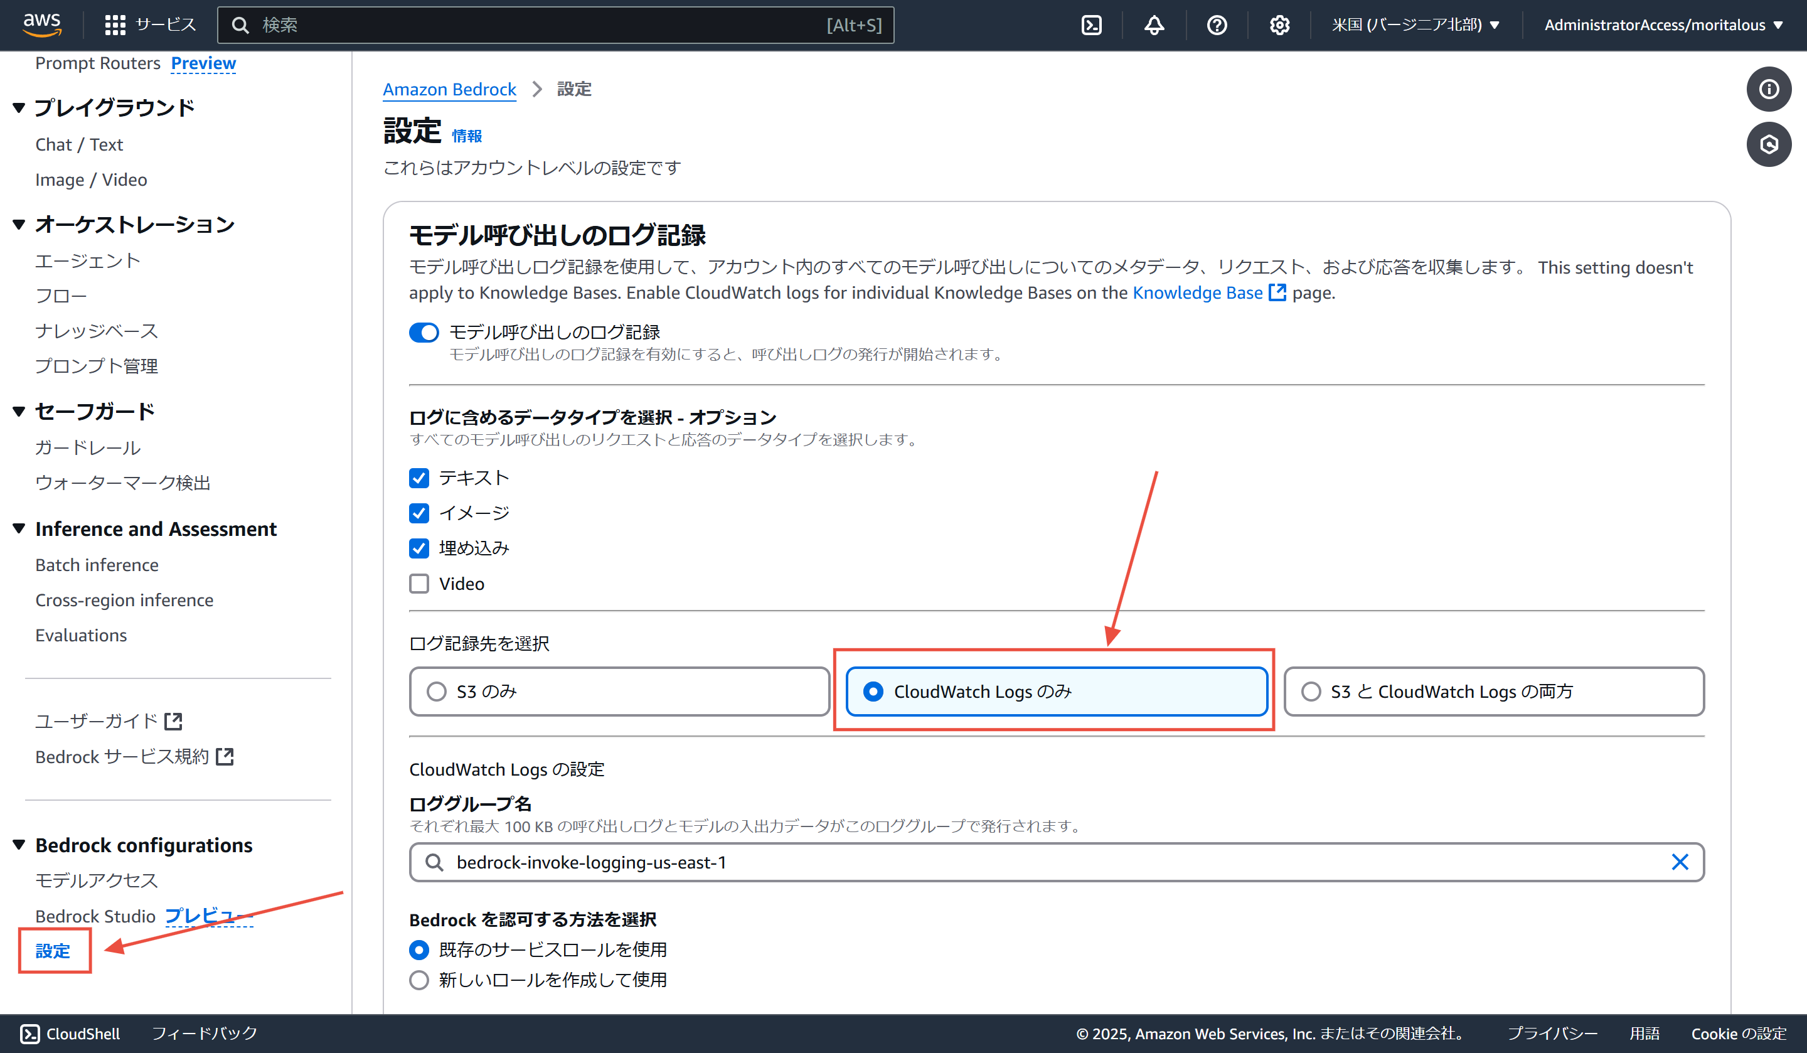Open the AWS services grid menu
Image resolution: width=1807 pixels, height=1053 pixels.
click(115, 25)
